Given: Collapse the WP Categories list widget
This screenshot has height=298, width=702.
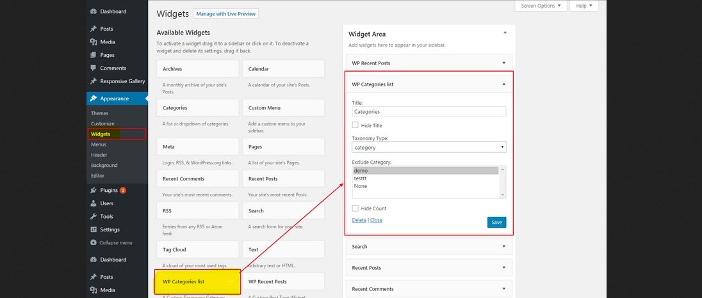Looking at the screenshot, I should point(504,84).
